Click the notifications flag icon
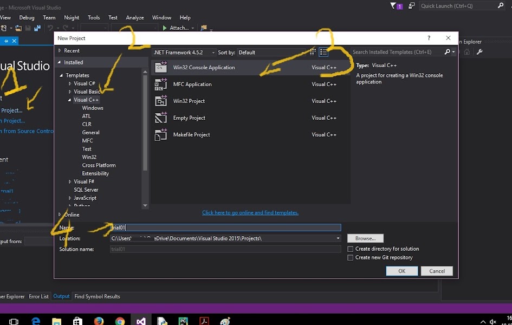Viewport: 512px width, 325px height. pyautogui.click(x=393, y=5)
